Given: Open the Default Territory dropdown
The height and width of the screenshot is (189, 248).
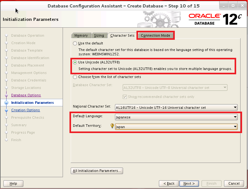Looking at the screenshot, I should pos(176,127).
